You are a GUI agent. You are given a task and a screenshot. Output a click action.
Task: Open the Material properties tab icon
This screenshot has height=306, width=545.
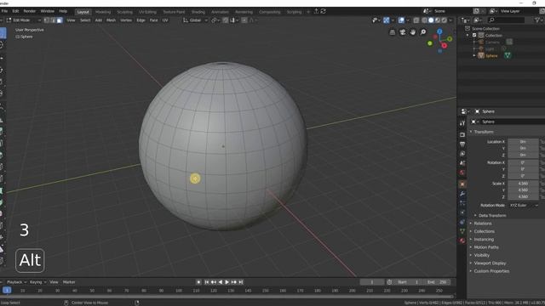(x=462, y=241)
